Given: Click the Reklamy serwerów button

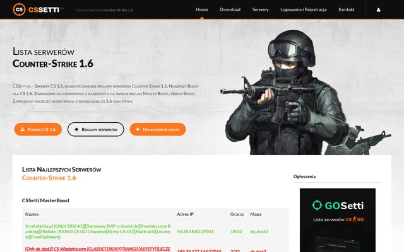Looking at the screenshot, I should (x=95, y=129).
